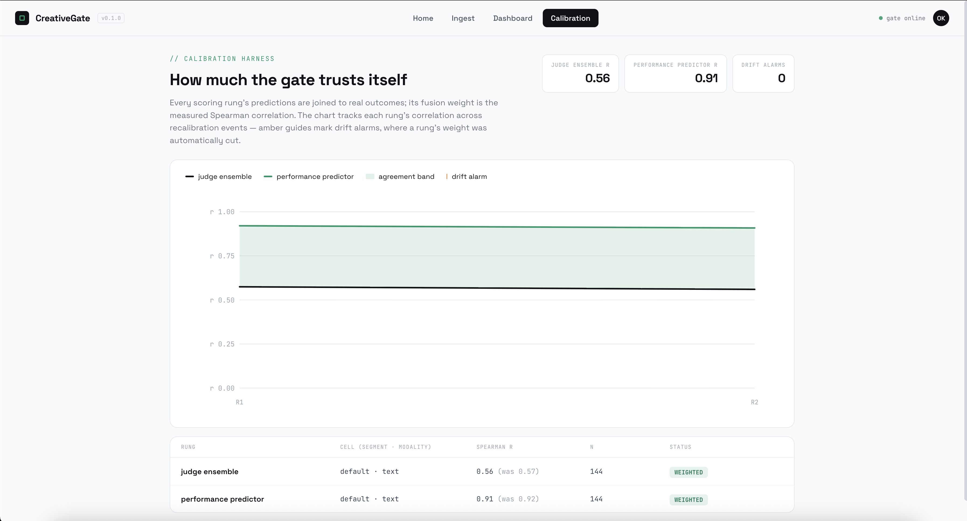
Task: Open the Home tab
Action: [423, 18]
